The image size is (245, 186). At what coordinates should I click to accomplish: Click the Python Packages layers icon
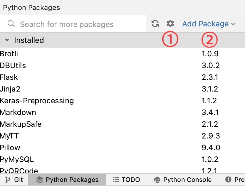tap(39, 180)
